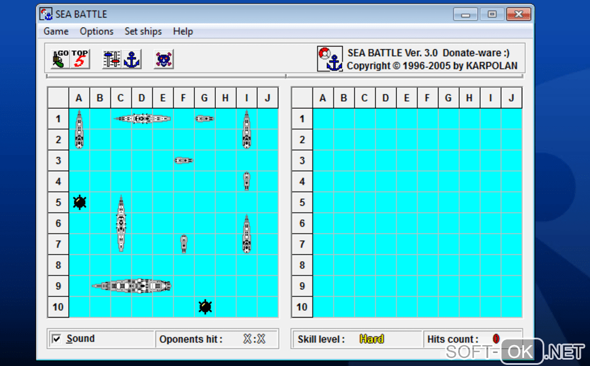
Task: Click the Hard skill level value
Action: click(371, 339)
